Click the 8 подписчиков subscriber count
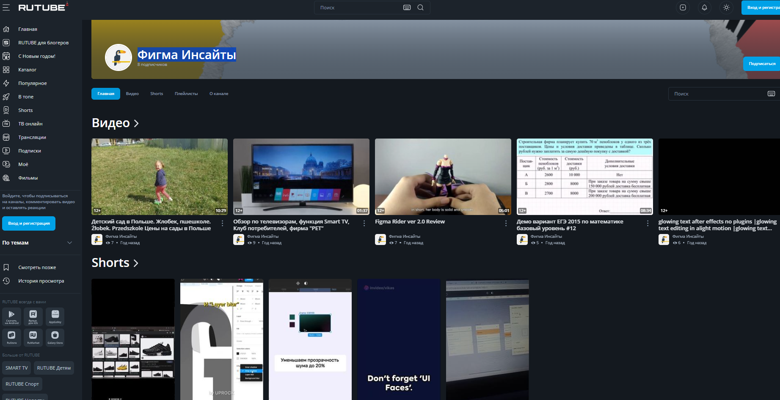 [152, 65]
